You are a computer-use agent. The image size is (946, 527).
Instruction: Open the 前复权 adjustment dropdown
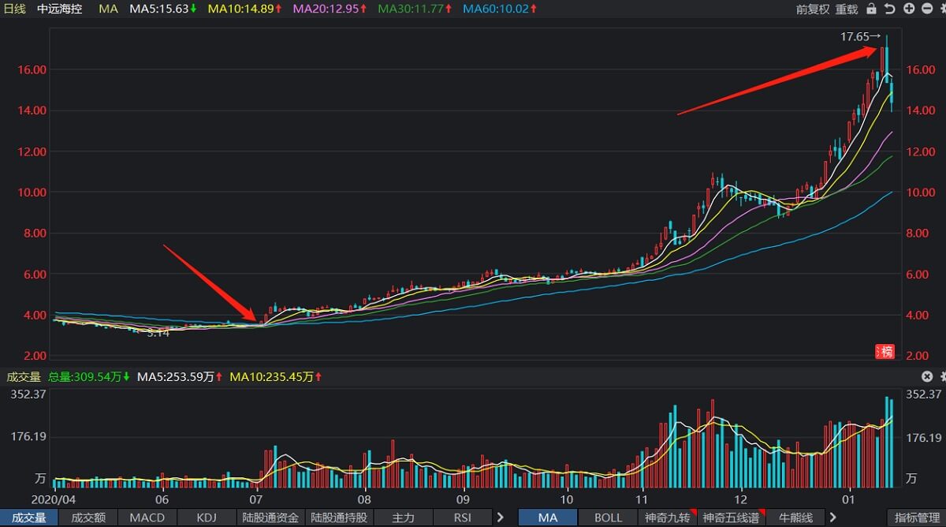tap(813, 9)
